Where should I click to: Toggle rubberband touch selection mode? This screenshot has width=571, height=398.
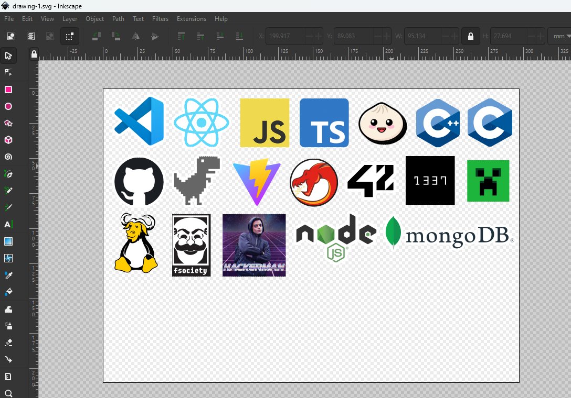[70, 36]
